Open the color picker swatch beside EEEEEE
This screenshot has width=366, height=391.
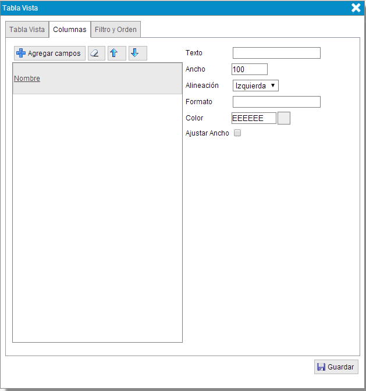[284, 118]
